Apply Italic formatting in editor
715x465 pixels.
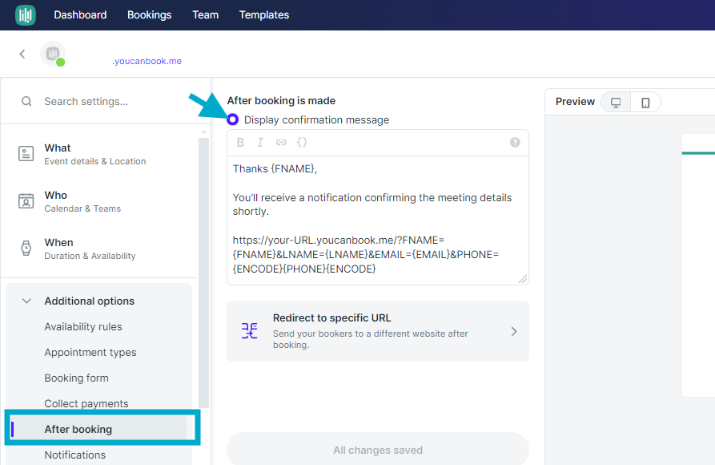pyautogui.click(x=260, y=143)
